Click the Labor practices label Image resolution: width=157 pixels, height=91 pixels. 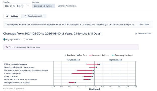[11, 76]
